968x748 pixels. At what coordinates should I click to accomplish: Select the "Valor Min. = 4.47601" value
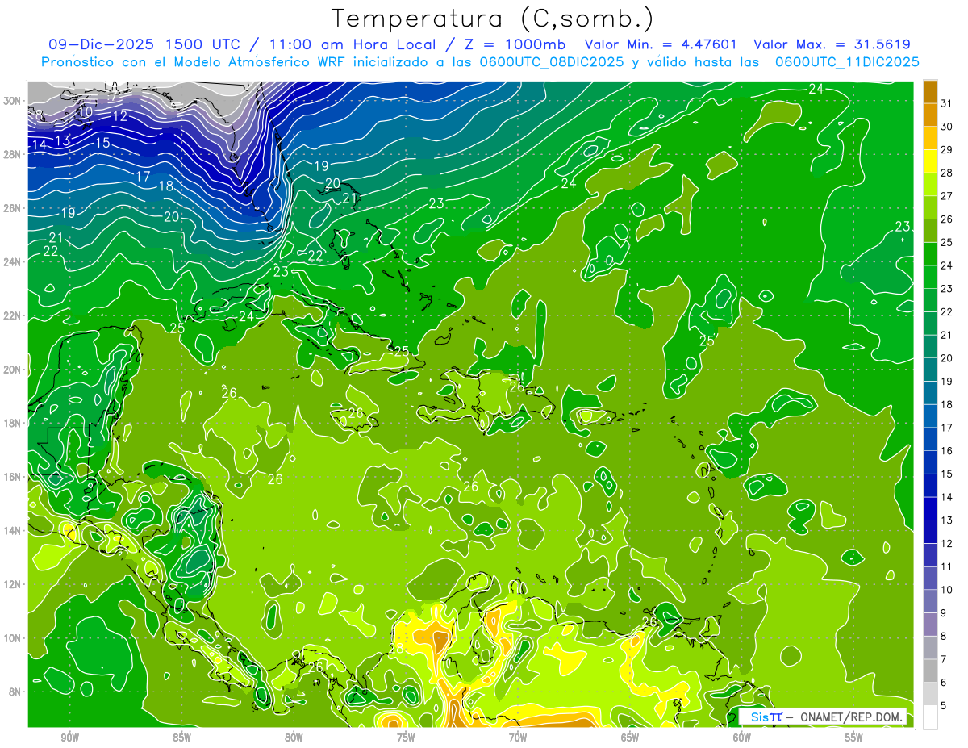(x=659, y=44)
